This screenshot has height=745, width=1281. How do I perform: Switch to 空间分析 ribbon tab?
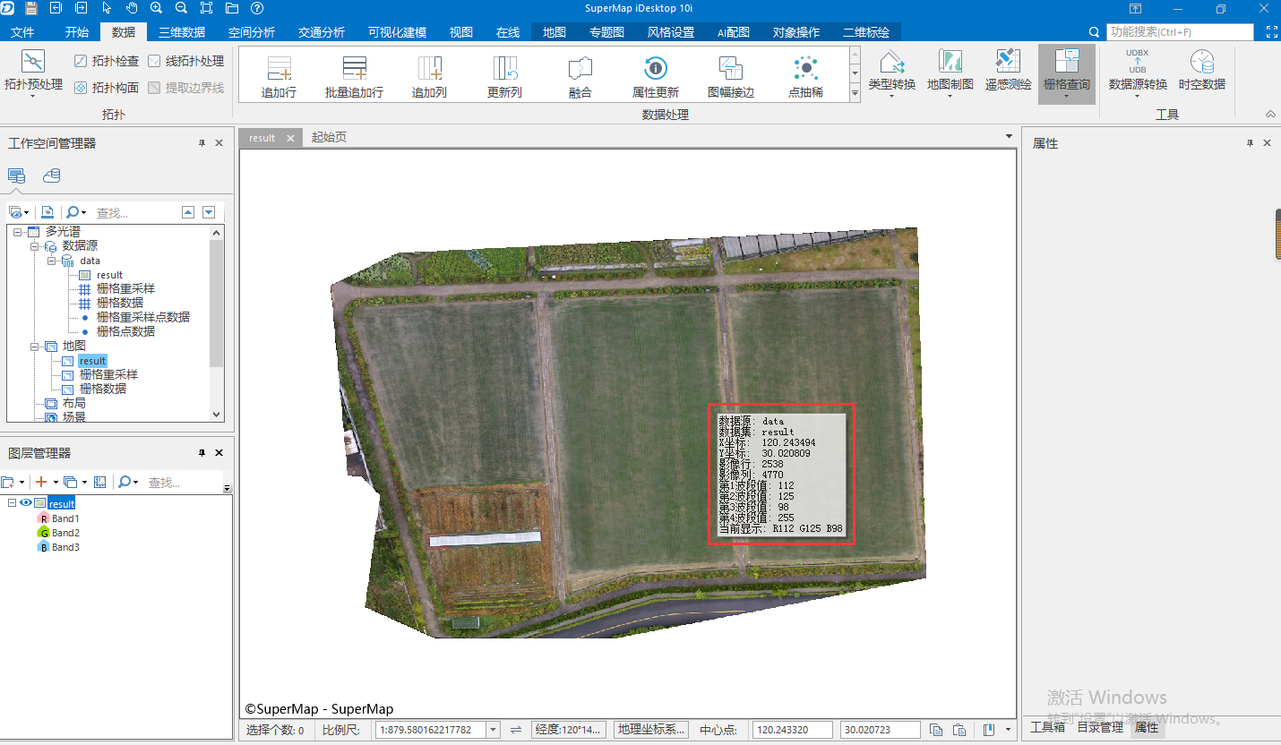(252, 32)
